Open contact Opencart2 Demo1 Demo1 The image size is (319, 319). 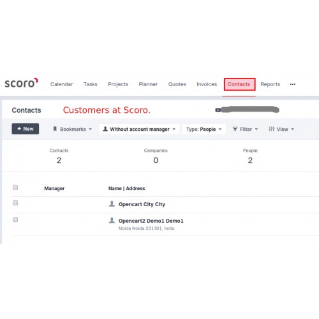pyautogui.click(x=151, y=221)
